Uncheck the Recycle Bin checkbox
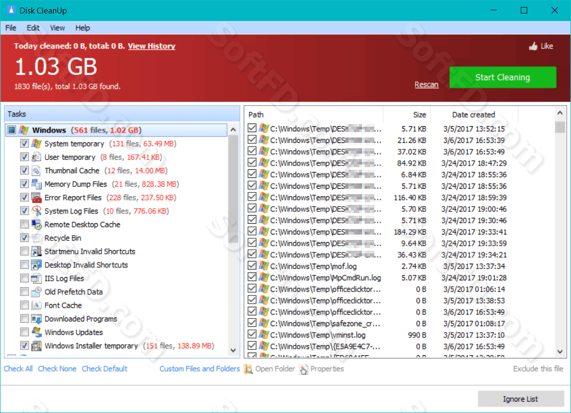The image size is (571, 413). coord(24,237)
